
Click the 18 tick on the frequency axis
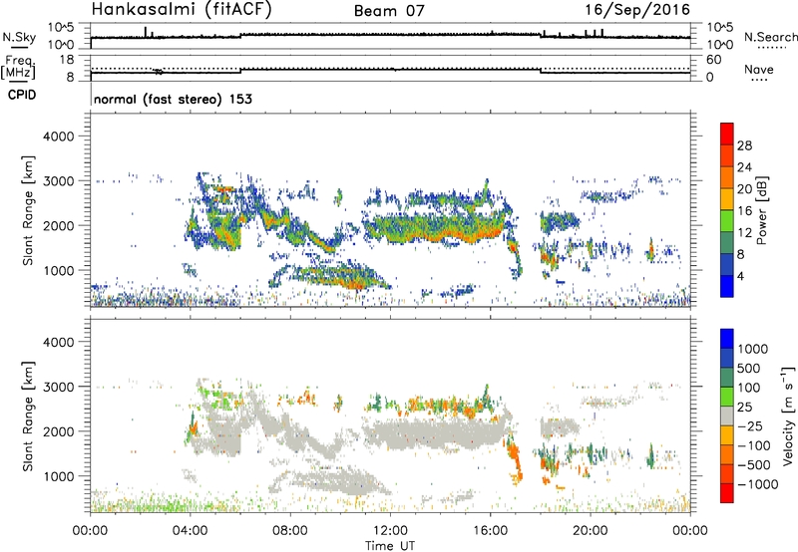67,60
